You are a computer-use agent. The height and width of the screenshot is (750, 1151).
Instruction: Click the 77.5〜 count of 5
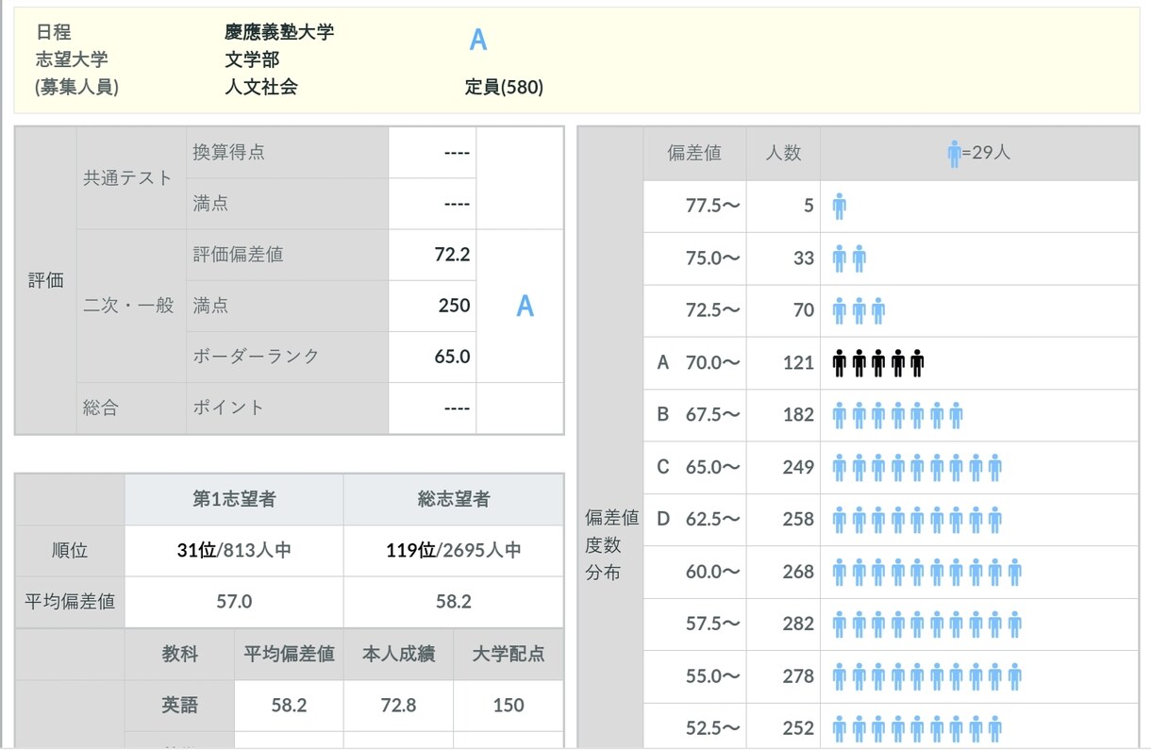(x=809, y=206)
